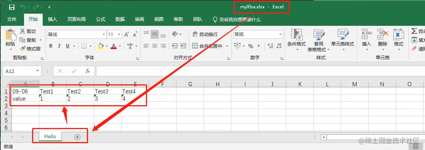Toggle Italic formatting
Screen dimensions: 425x150
click(x=59, y=46)
